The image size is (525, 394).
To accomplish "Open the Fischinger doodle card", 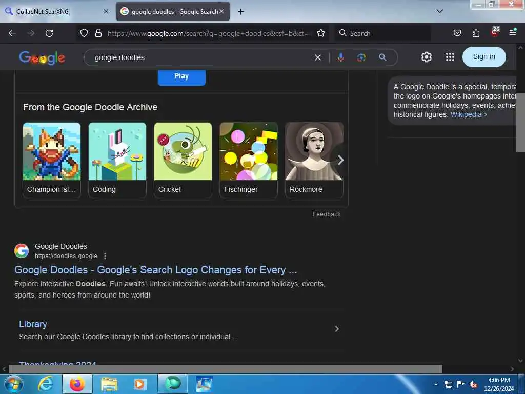I will (249, 160).
